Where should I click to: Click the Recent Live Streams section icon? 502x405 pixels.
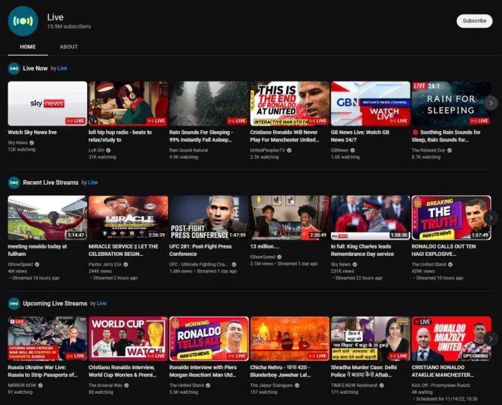click(14, 182)
